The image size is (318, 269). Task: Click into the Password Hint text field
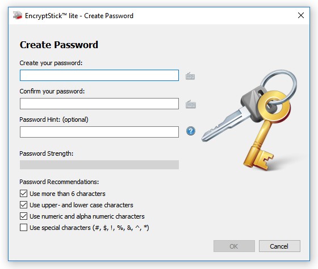coord(99,132)
